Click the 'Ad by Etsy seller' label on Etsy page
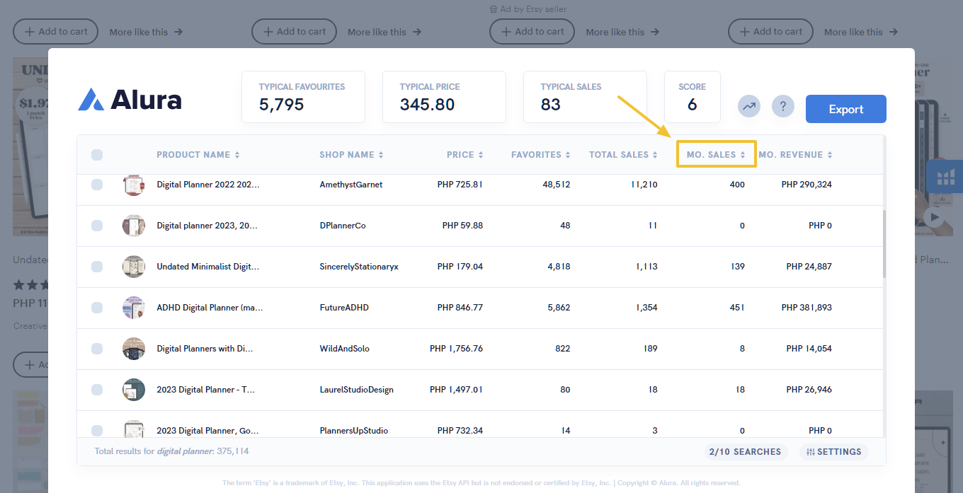 tap(528, 9)
